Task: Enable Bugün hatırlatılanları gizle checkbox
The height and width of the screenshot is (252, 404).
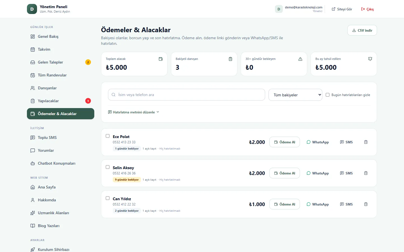Action: coord(327,95)
